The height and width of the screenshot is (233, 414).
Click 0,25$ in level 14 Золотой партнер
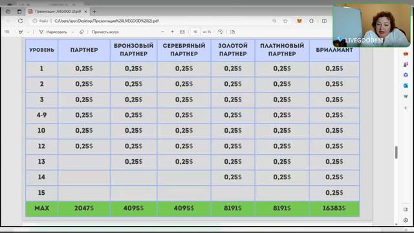[233, 177]
